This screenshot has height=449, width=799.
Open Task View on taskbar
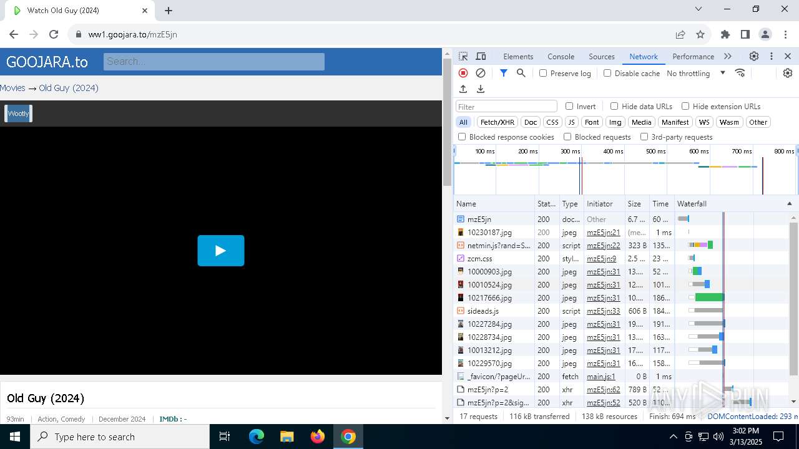[225, 437]
